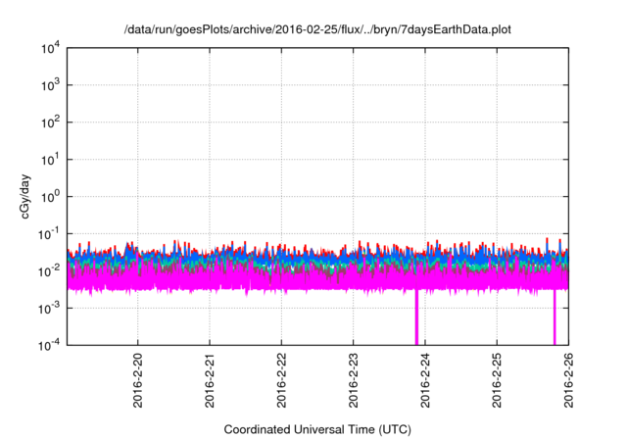Screen dimensions: 627x439
Task: Click the 10^1 y-axis tick label
Action: 50,160
